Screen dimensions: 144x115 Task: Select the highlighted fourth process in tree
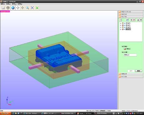click(x=128, y=29)
